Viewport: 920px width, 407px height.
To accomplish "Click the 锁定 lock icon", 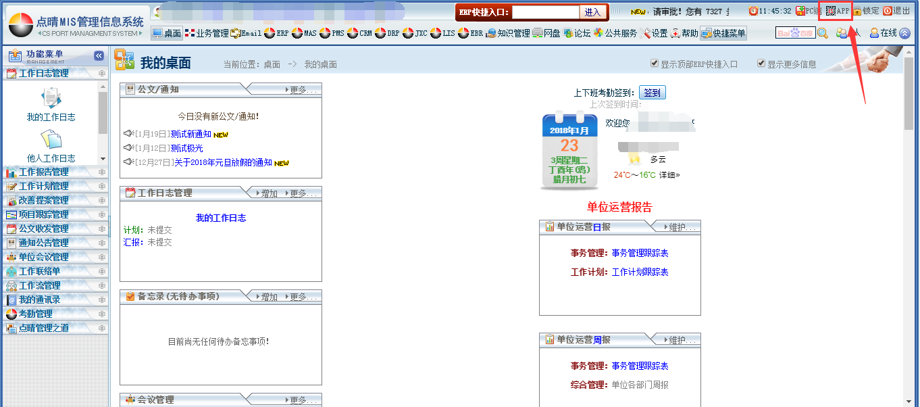I will coord(857,11).
